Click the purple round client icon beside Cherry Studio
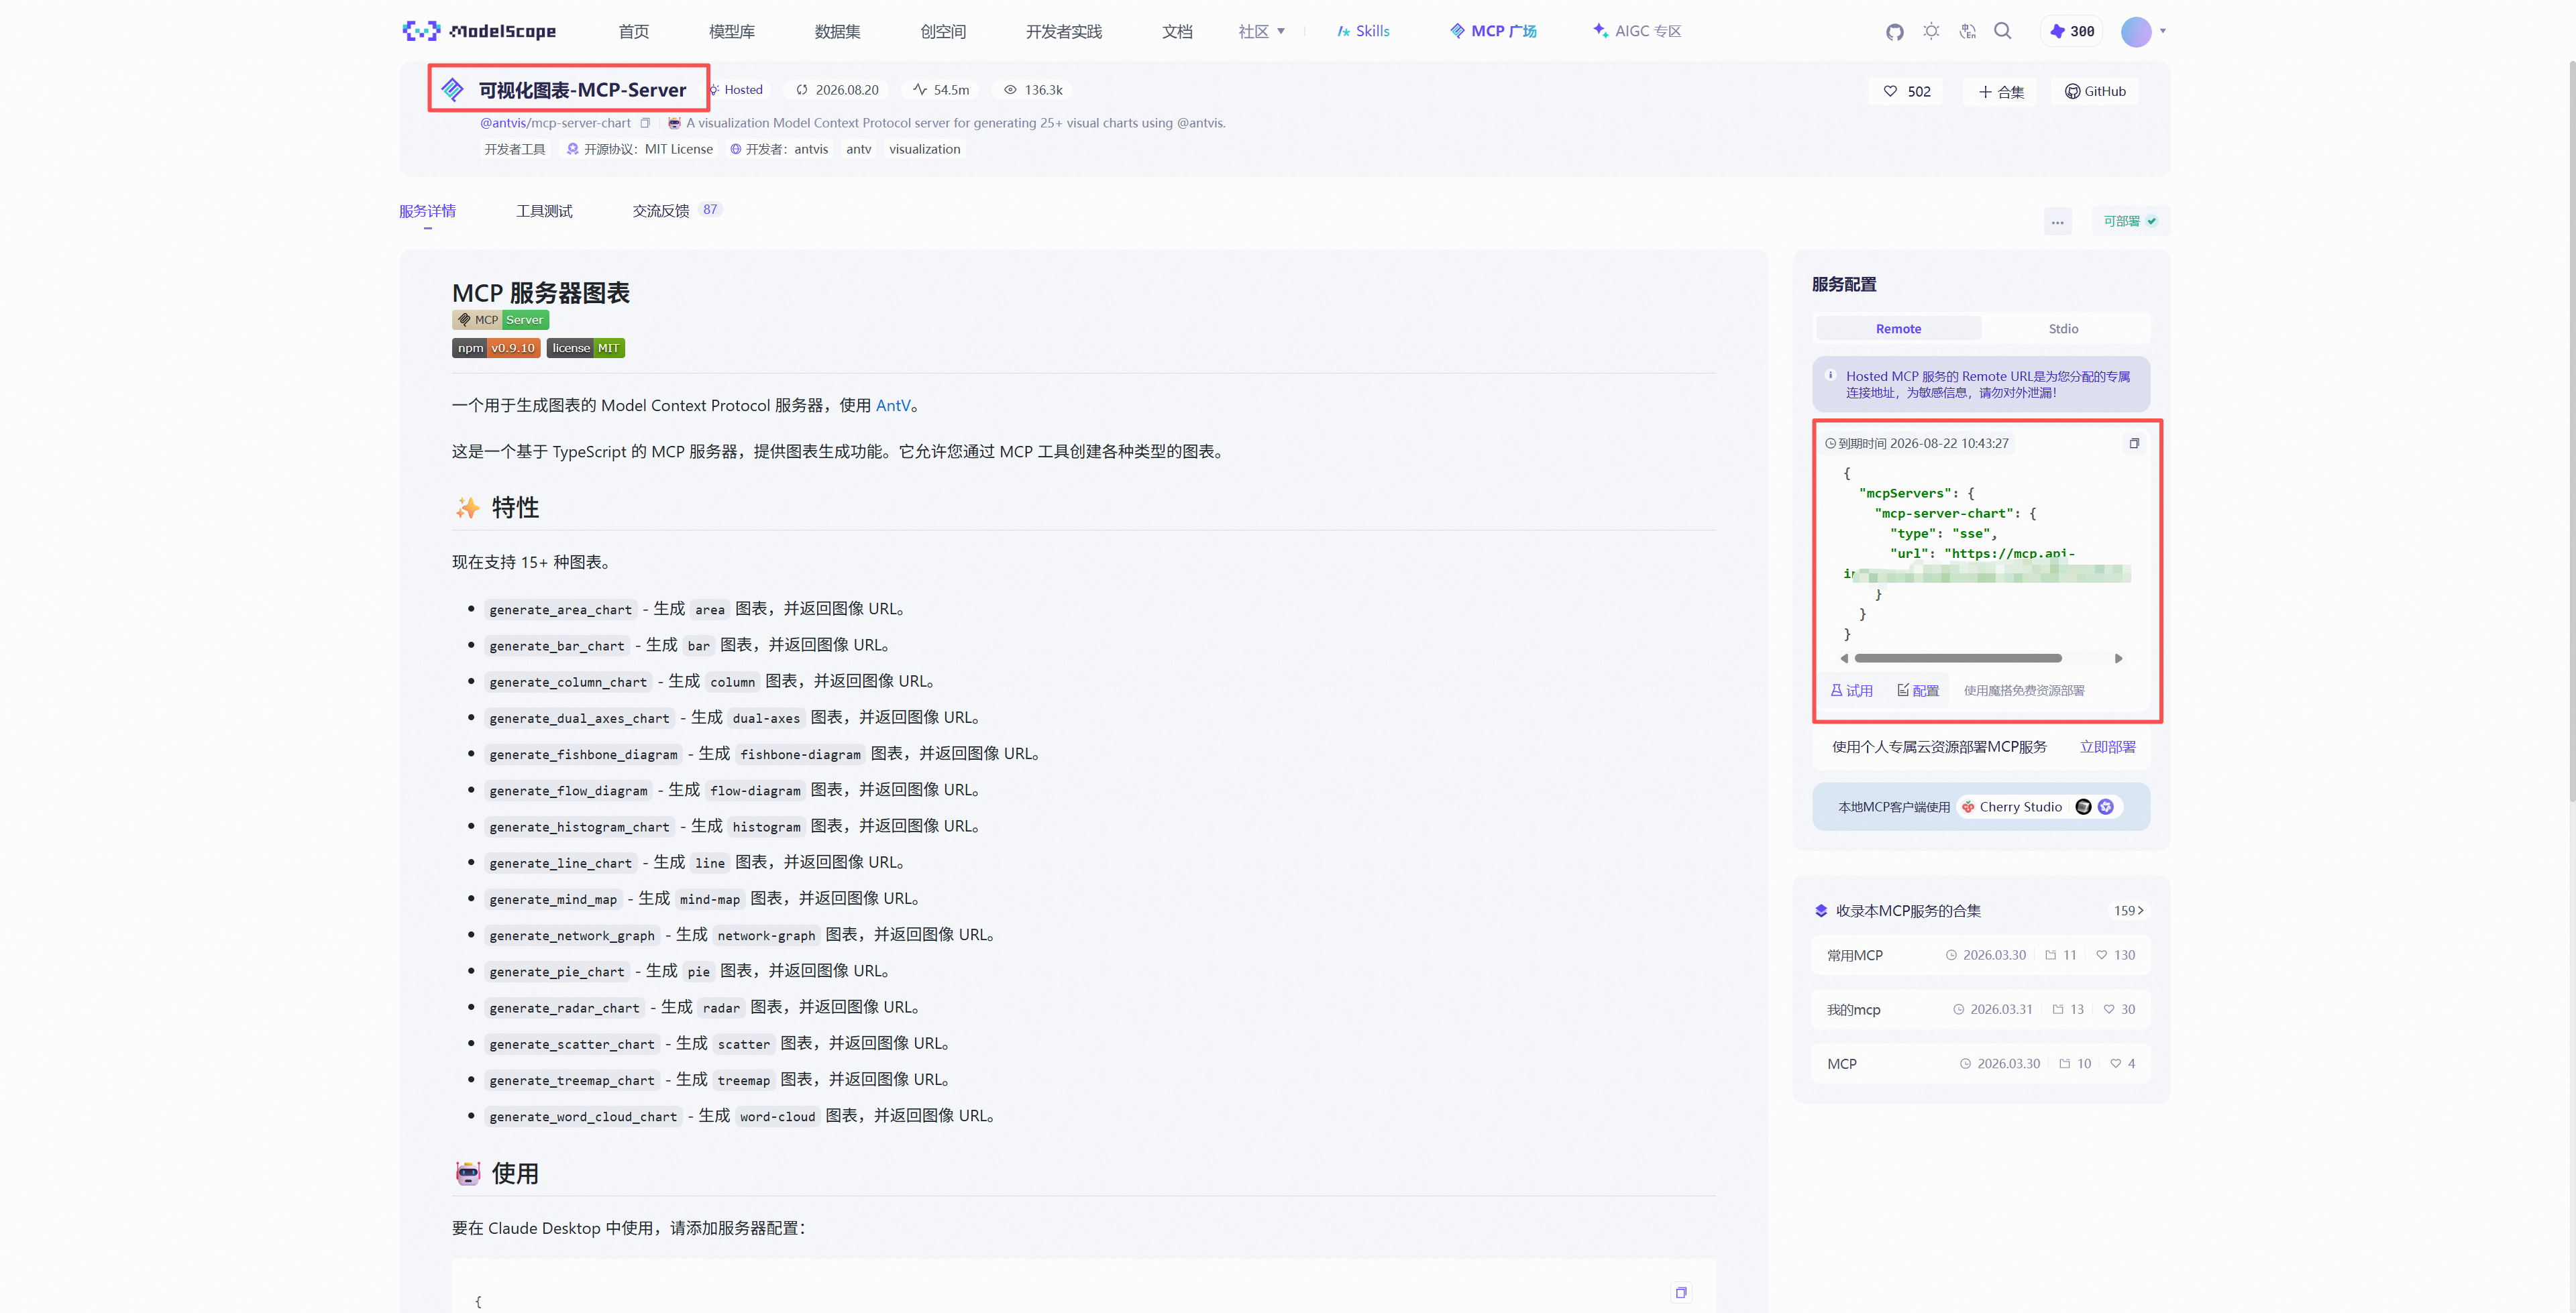Image resolution: width=2576 pixels, height=1313 pixels. click(x=2105, y=806)
